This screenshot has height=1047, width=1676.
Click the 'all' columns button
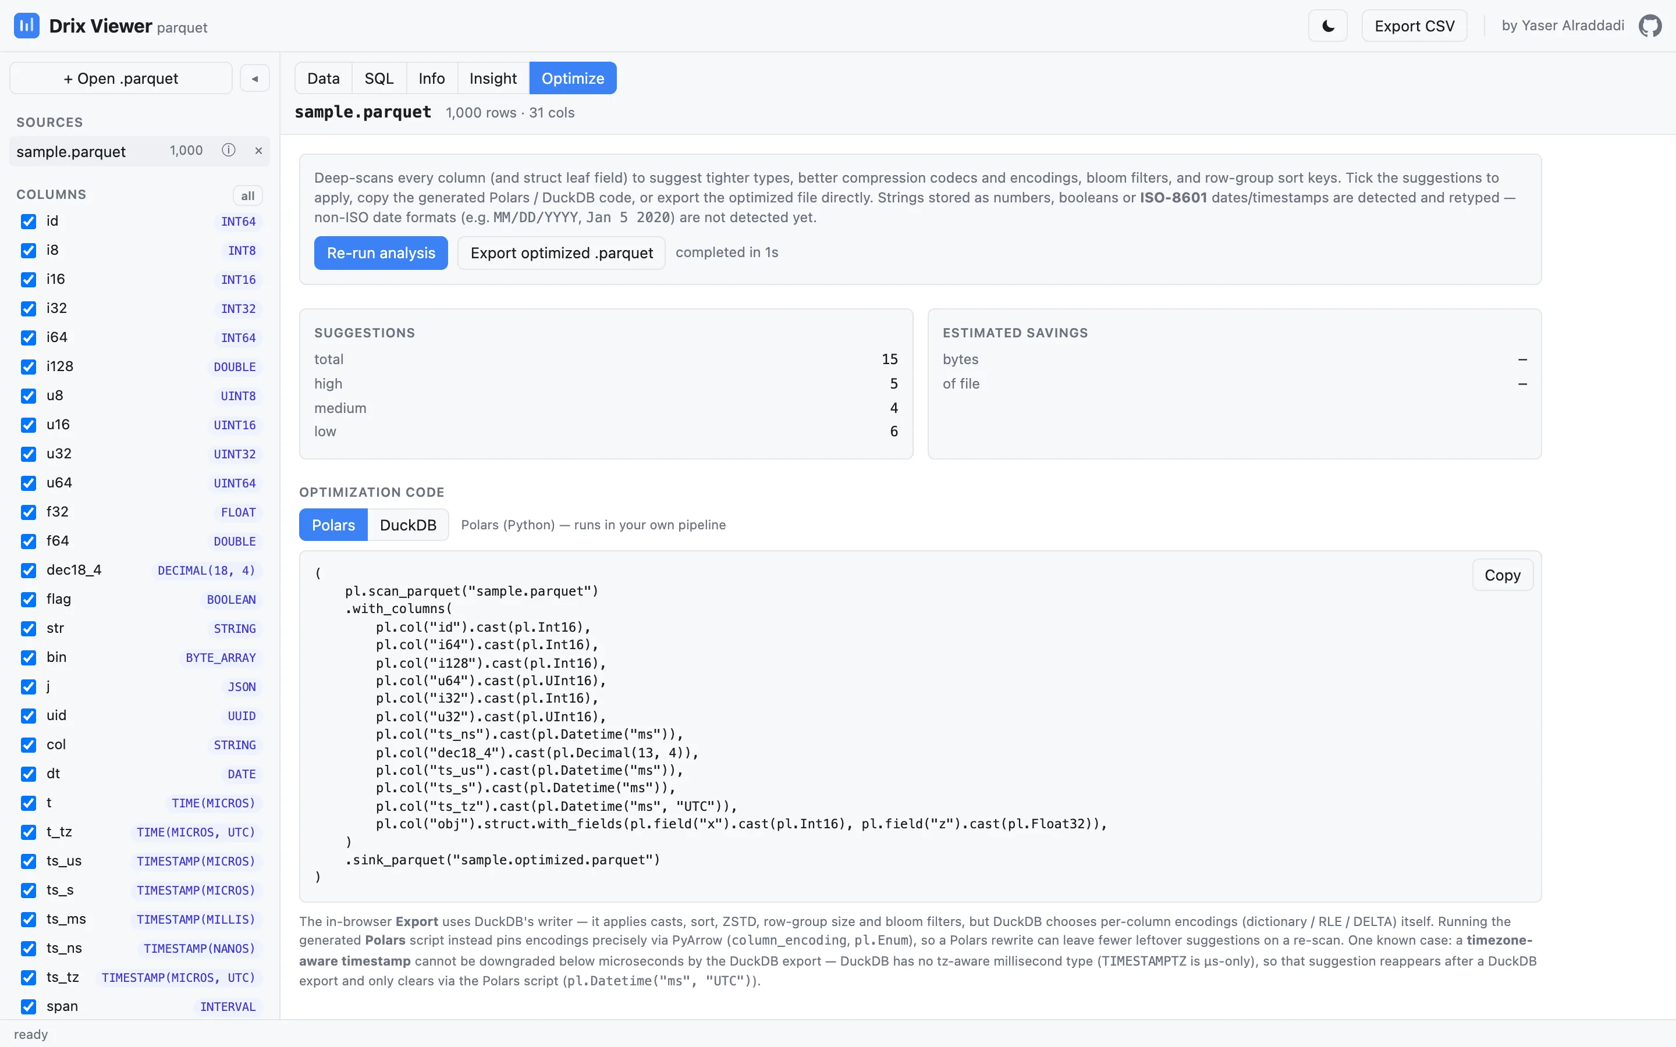[248, 196]
